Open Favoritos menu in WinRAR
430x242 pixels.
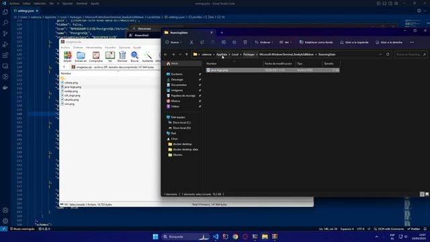[x=110, y=48]
